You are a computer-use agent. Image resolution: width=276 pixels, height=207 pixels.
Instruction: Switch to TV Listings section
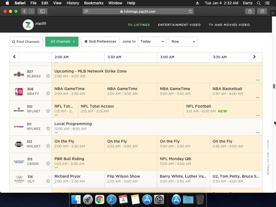(139, 25)
